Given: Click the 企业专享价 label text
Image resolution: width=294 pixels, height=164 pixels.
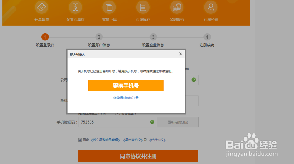Looking at the screenshot, I should click(x=76, y=20).
